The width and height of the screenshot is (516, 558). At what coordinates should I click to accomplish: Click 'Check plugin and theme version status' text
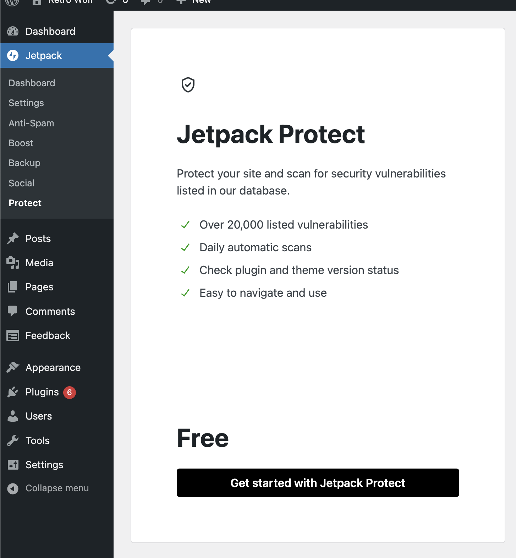pos(299,270)
